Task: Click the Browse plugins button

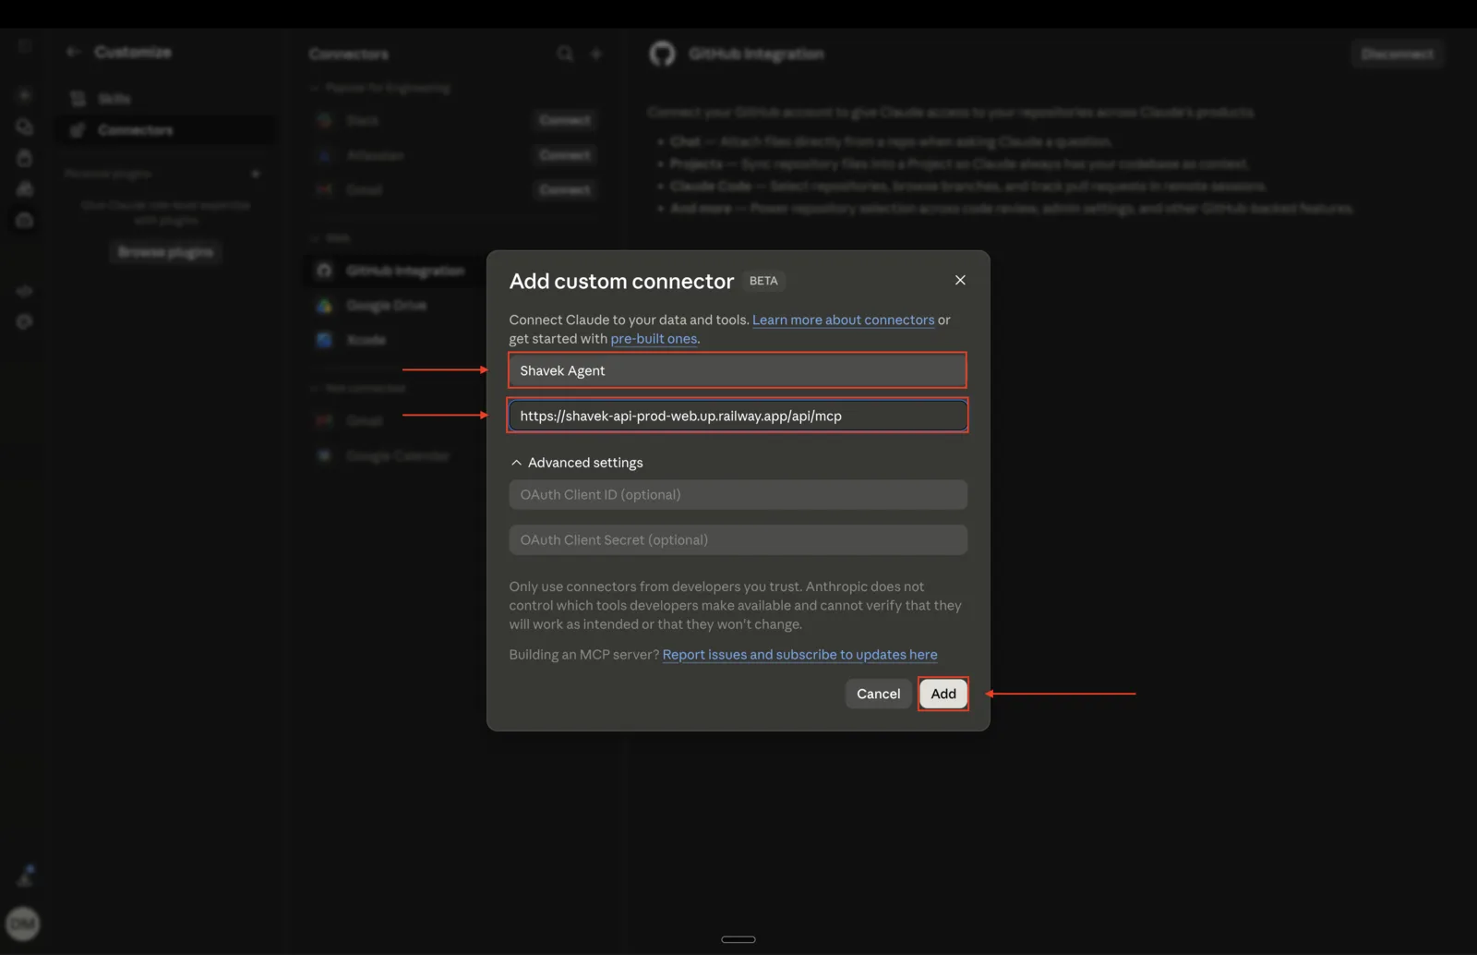Action: [165, 251]
